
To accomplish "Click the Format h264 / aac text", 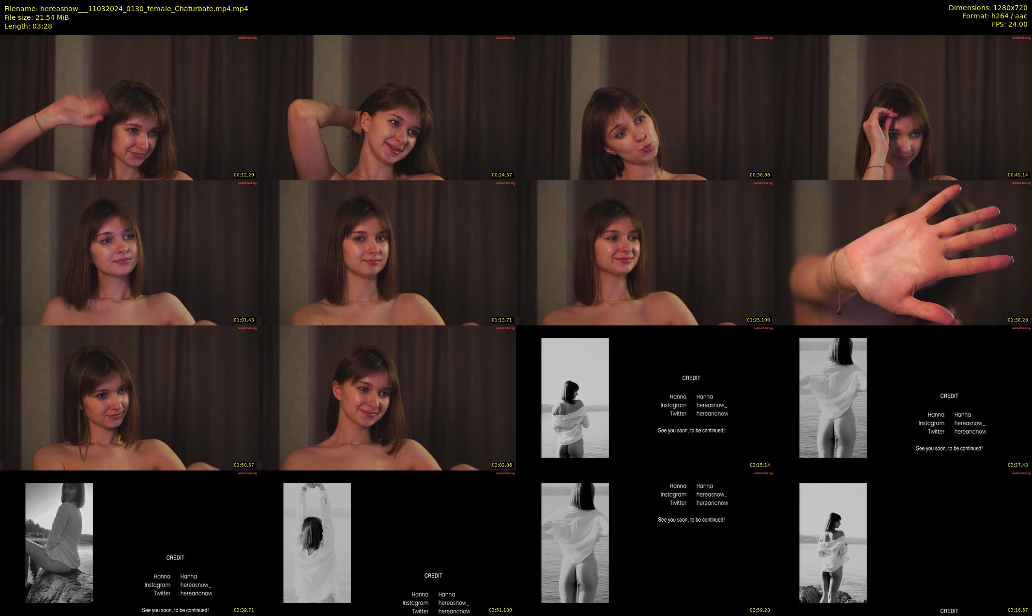I will click(x=994, y=16).
